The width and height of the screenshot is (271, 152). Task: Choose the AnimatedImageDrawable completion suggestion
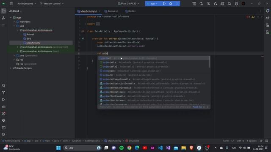click(154, 79)
